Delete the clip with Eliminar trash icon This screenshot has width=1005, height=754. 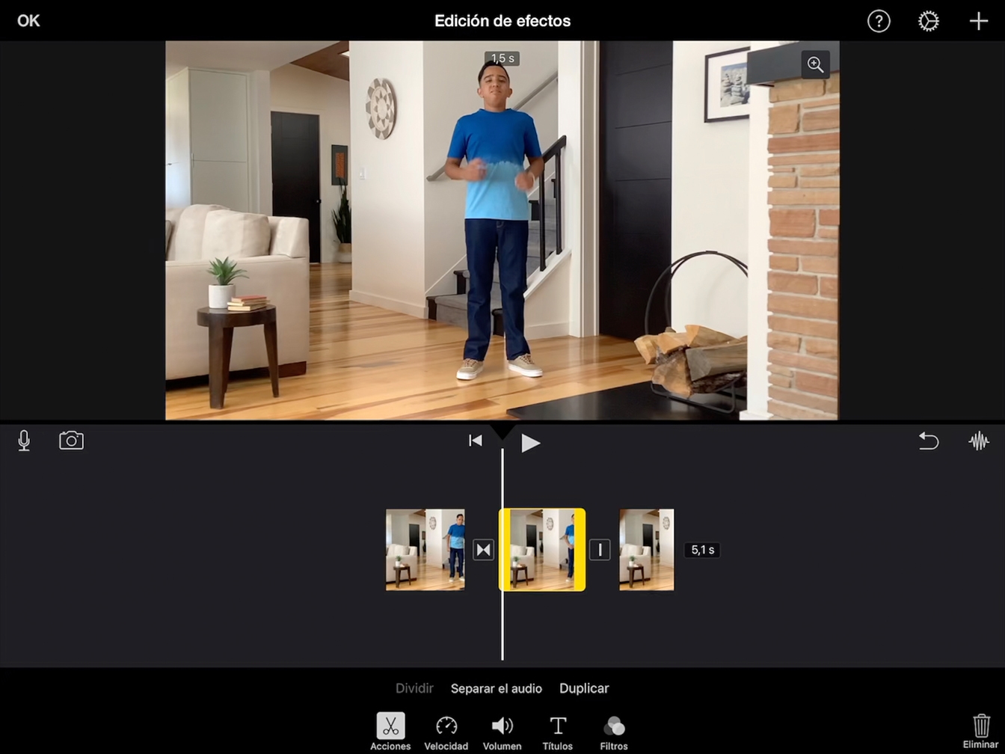980,731
